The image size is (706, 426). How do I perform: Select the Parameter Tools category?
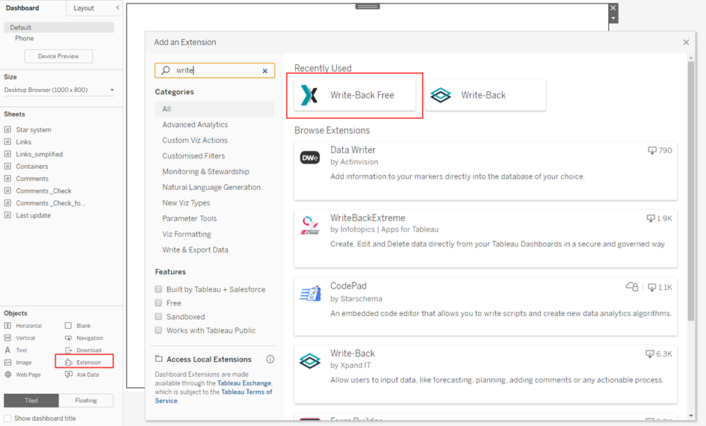click(x=190, y=218)
